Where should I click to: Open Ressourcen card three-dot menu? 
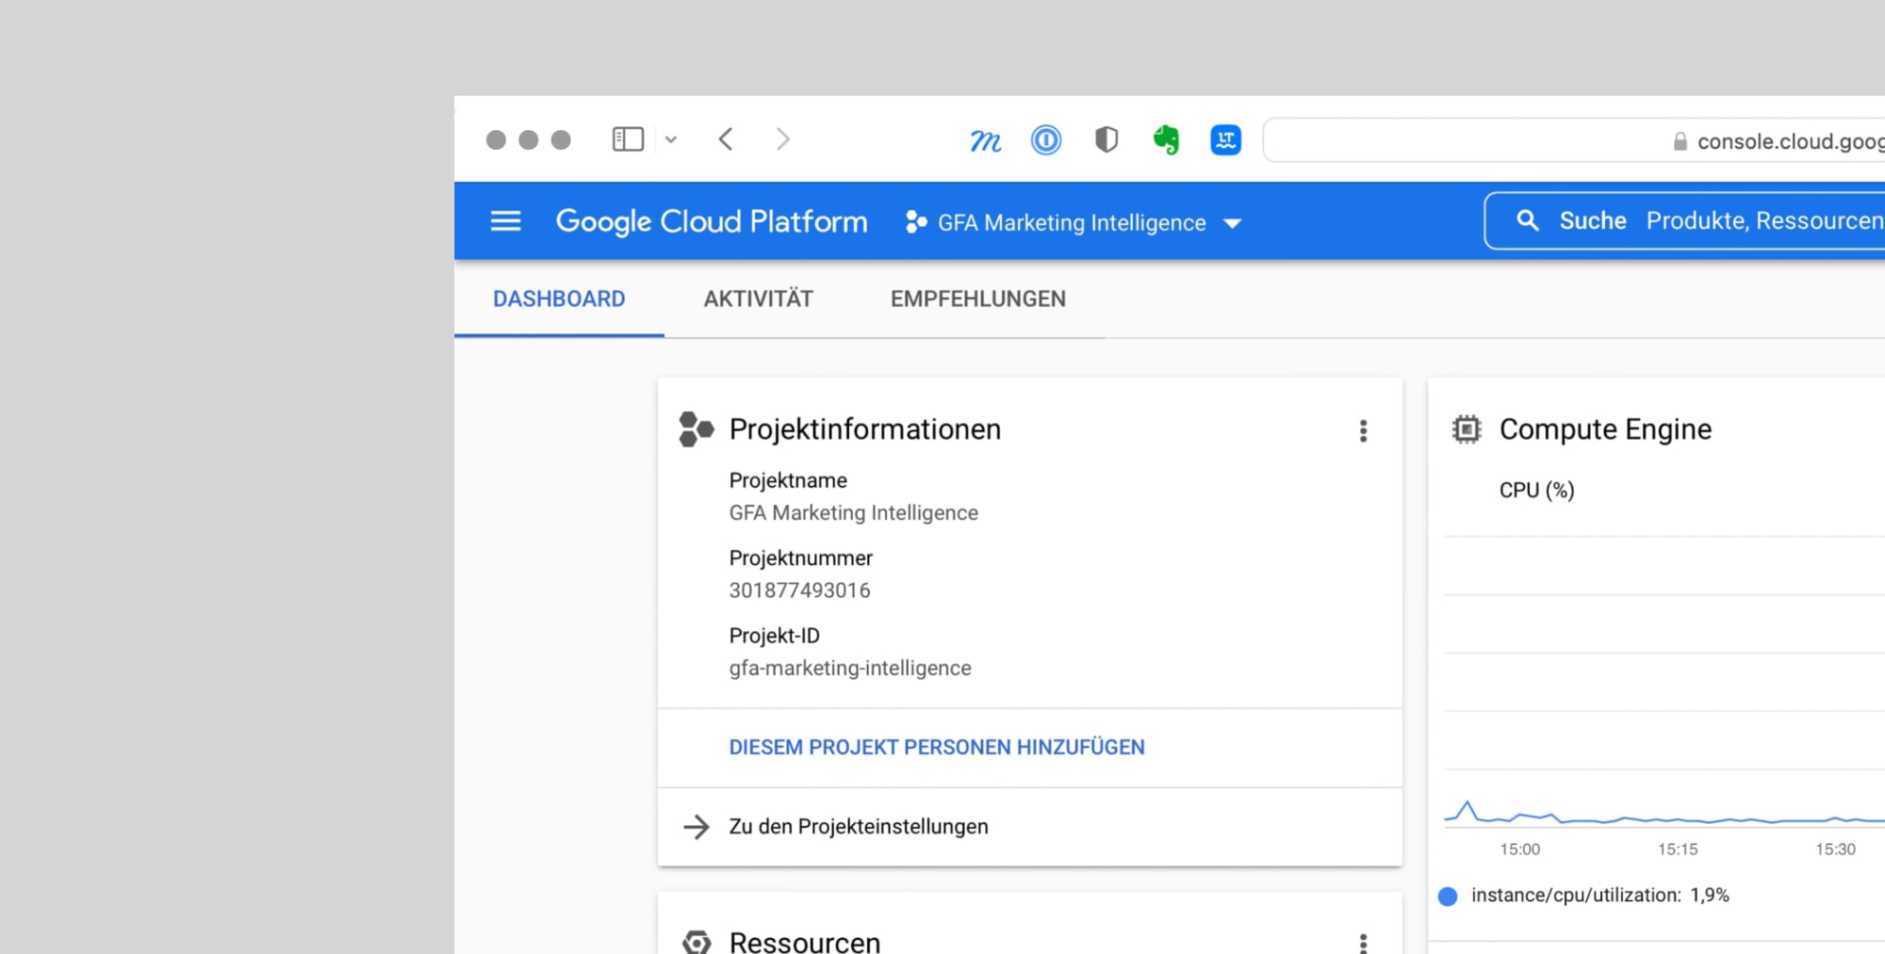pos(1363,943)
